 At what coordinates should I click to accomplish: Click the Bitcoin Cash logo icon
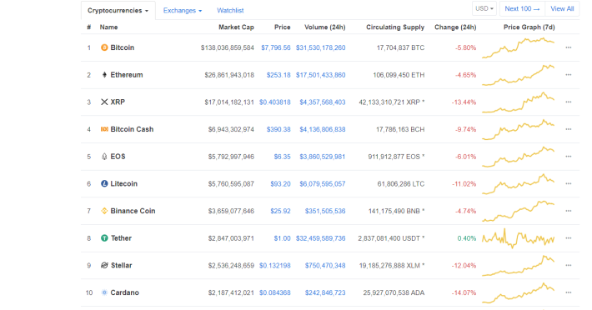(x=104, y=129)
